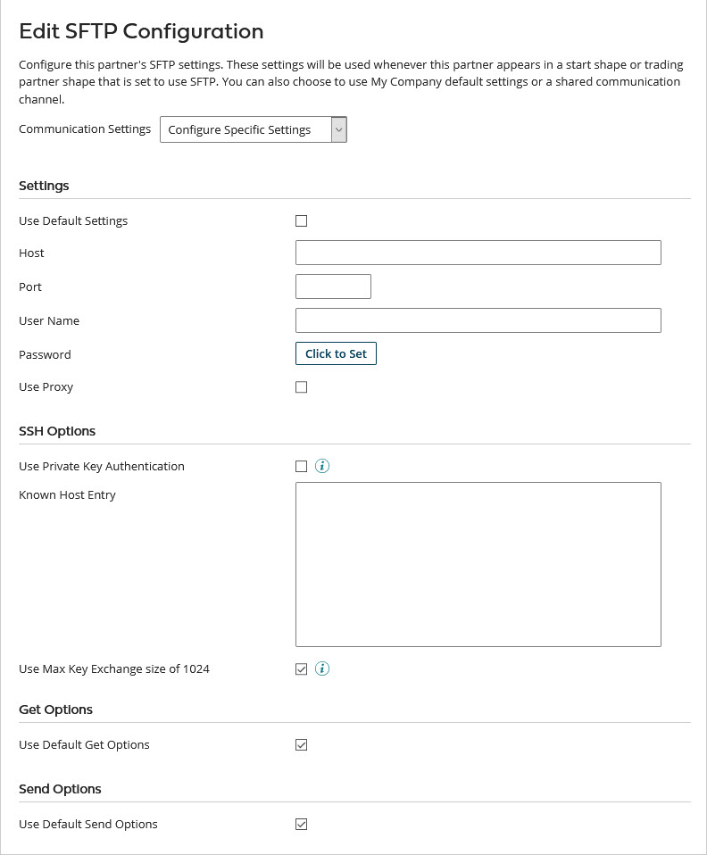Focus the Host input field
707x855 pixels.
point(478,253)
